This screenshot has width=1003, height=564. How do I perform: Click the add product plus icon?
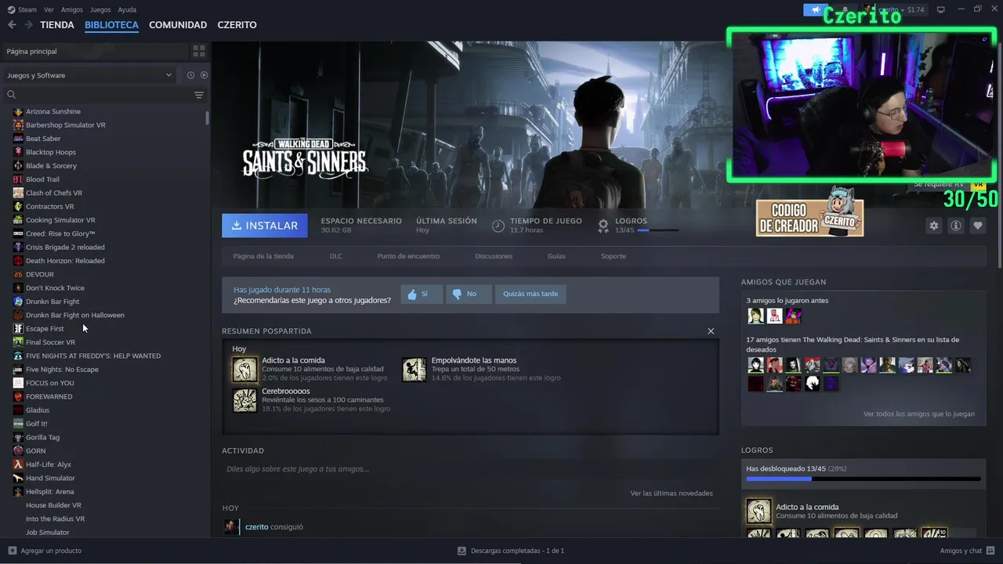[12, 551]
